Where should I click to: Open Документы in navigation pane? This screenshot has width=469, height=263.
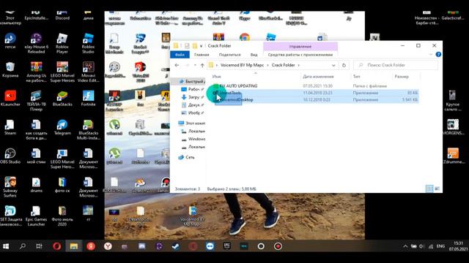(x=193, y=105)
